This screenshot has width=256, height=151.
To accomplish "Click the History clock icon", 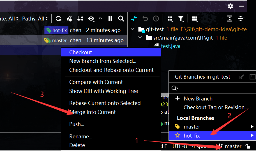I will [x=156, y=19].
